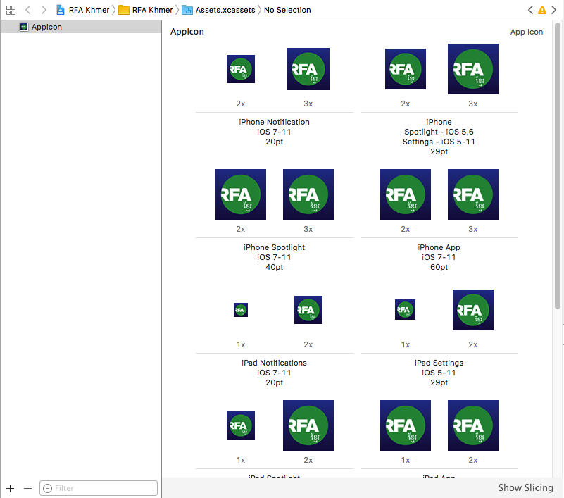Viewport: 564px width, 498px height.
Task: Select iPhone Spotlight 40pt 3x icon
Action: pos(308,194)
